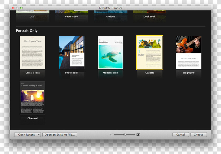Click the Biography label
Viewport: 221px width, 154px height.
pyautogui.click(x=189, y=73)
